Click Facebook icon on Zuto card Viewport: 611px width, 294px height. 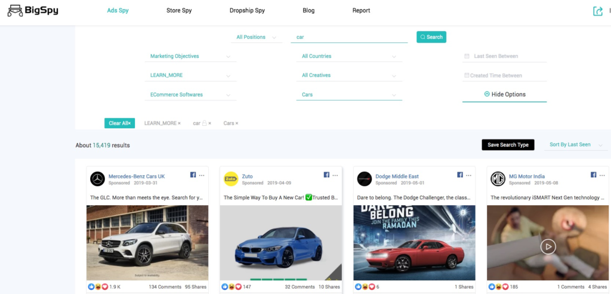pyautogui.click(x=326, y=175)
